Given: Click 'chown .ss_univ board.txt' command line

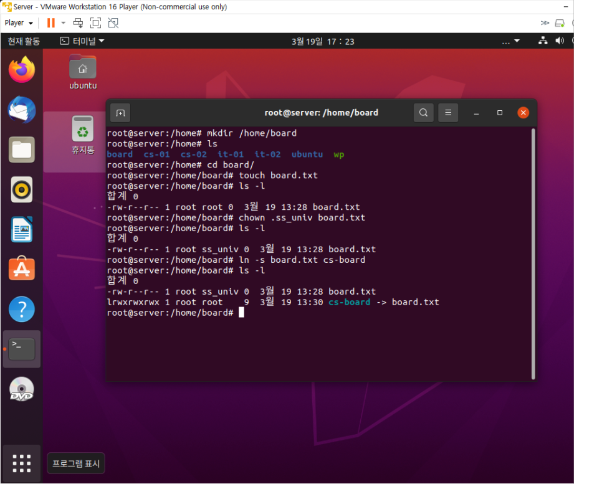Looking at the screenshot, I should pyautogui.click(x=302, y=217).
